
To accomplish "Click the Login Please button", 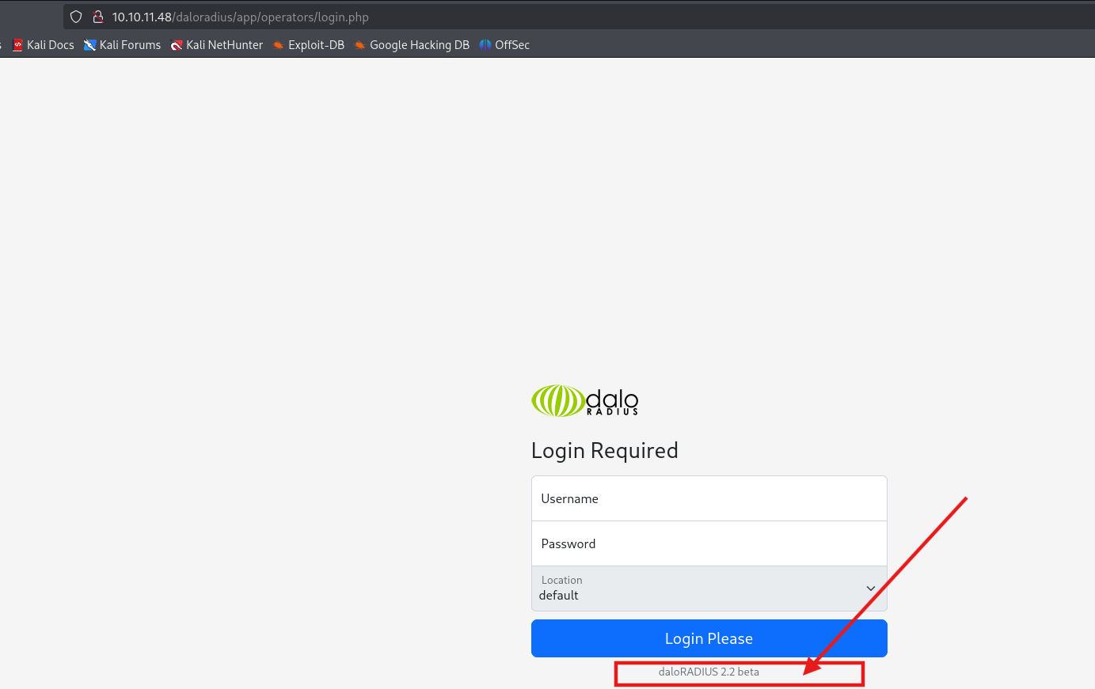I will 709,638.
